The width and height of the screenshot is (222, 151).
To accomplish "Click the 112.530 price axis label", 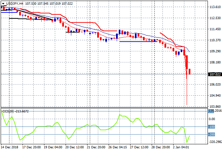I will 215,18.
